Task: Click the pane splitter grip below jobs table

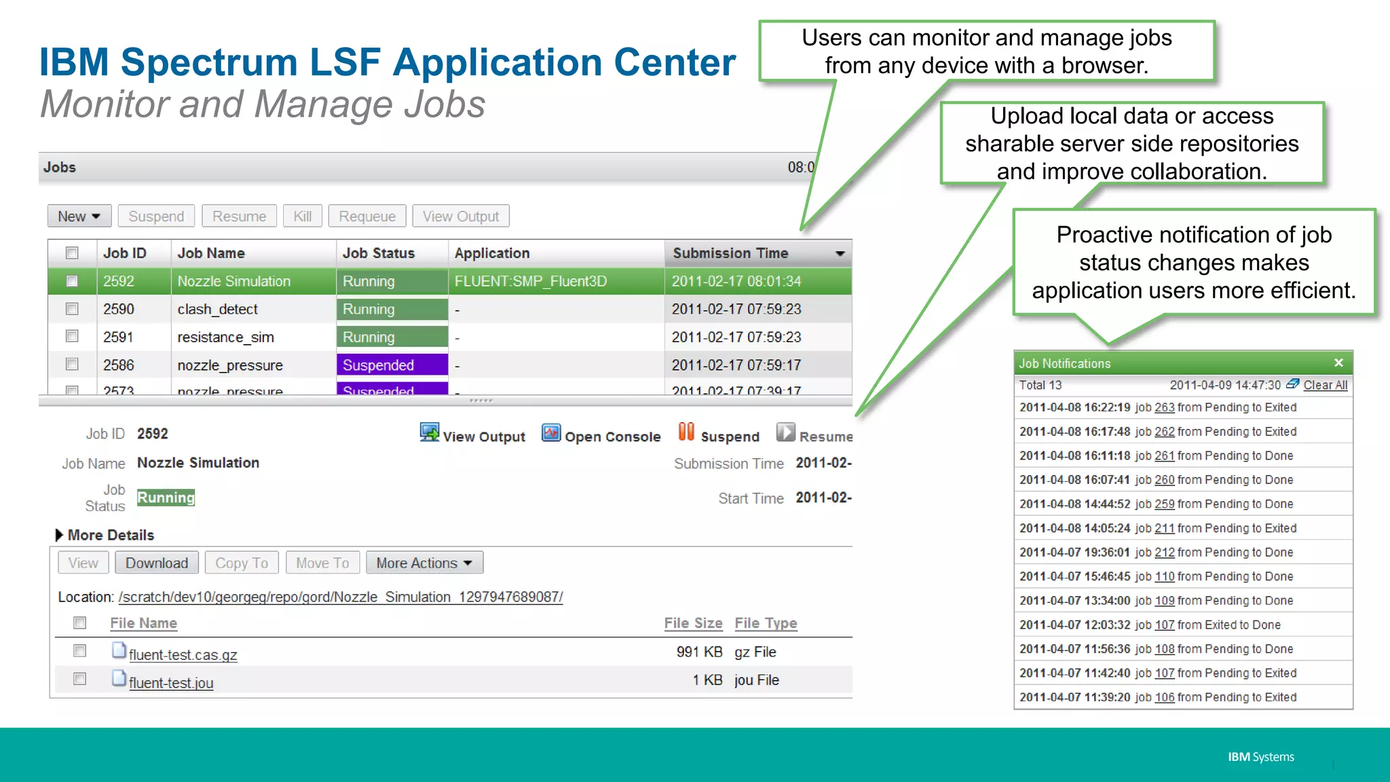Action: point(481,401)
